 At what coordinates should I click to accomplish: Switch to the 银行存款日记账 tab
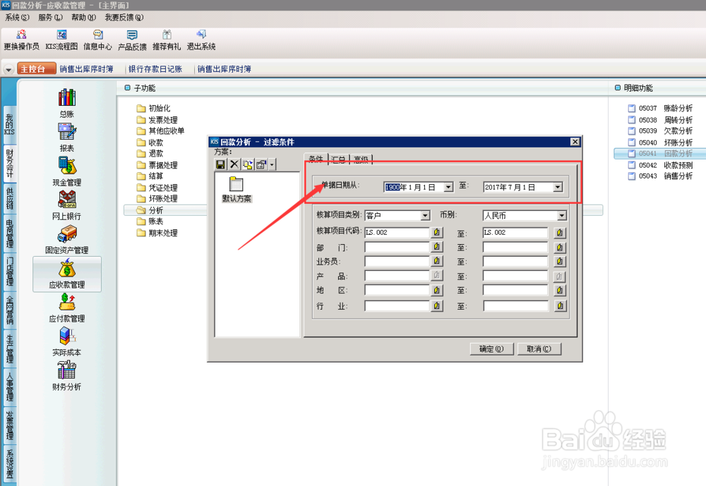(x=155, y=69)
